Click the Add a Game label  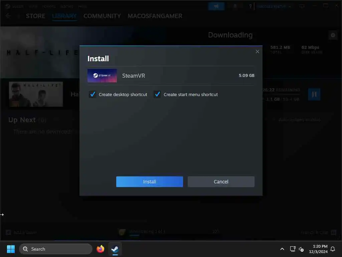(x=25, y=232)
